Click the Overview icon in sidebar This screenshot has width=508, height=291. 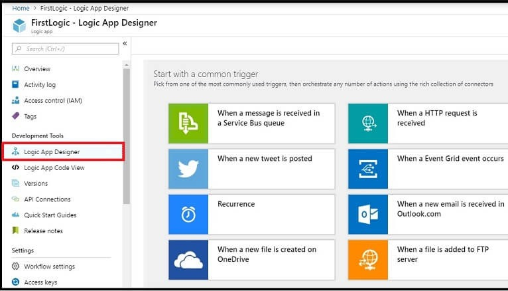[x=15, y=68]
